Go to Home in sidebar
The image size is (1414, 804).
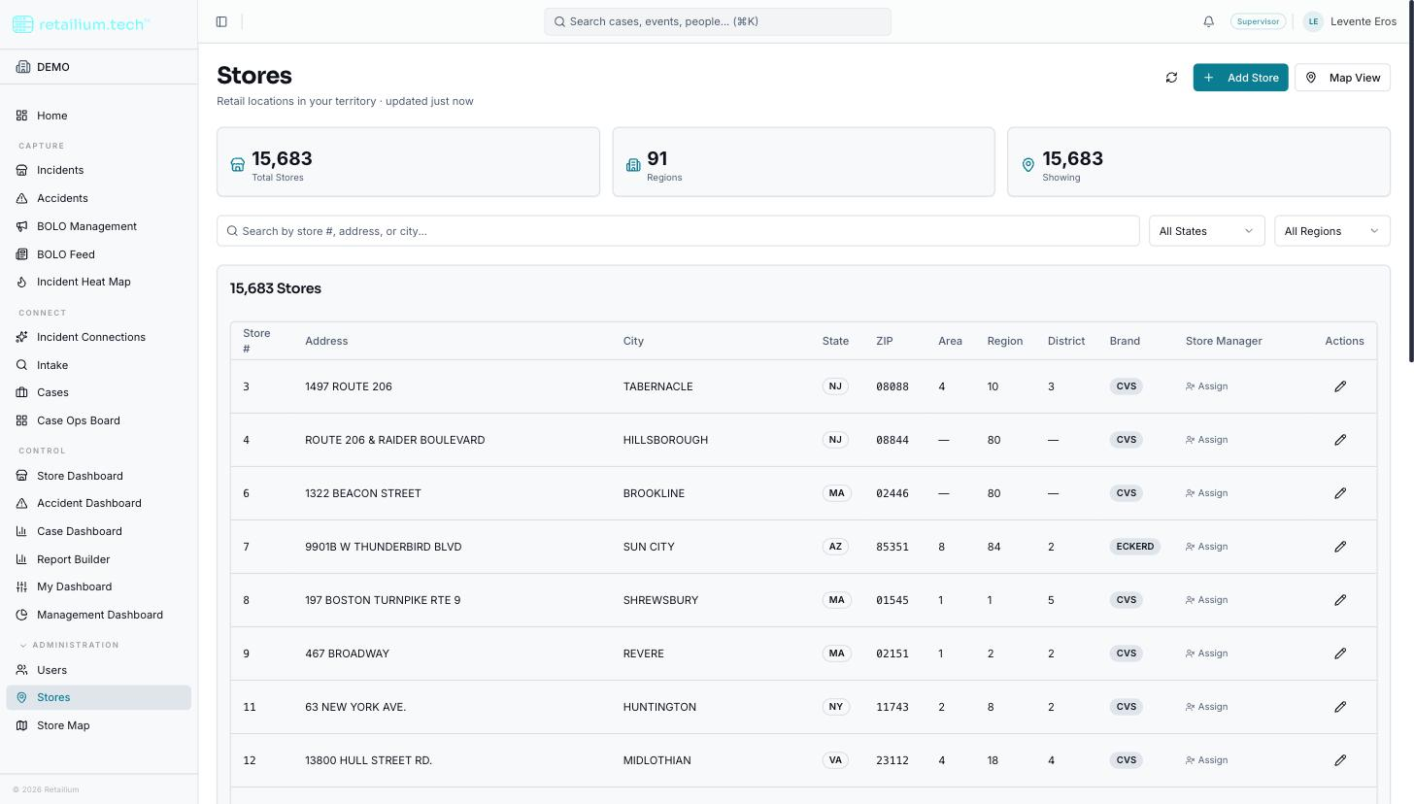click(98, 116)
